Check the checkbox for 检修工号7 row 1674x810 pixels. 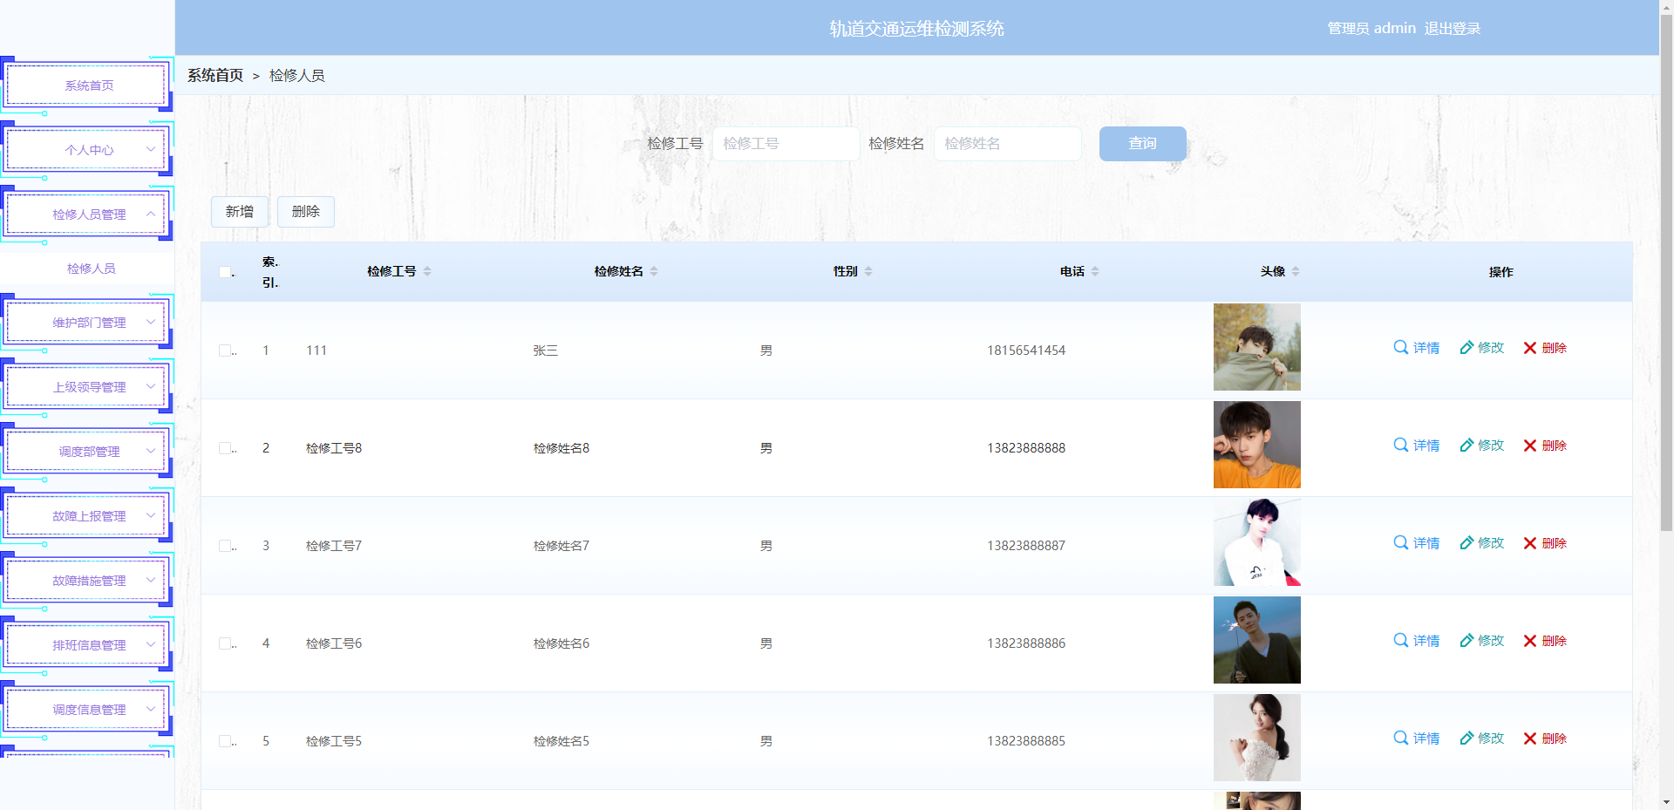click(x=225, y=546)
